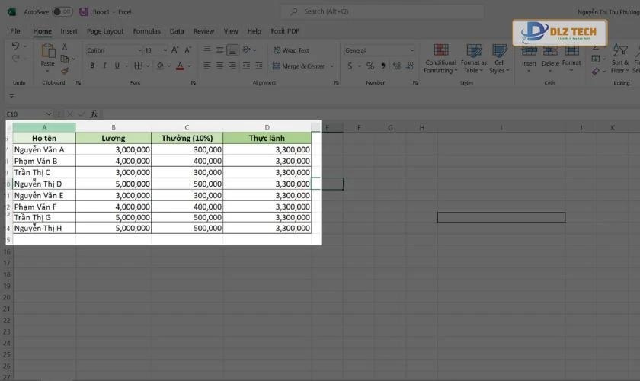
Task: Click the Cut scissors icon
Action: point(65,47)
